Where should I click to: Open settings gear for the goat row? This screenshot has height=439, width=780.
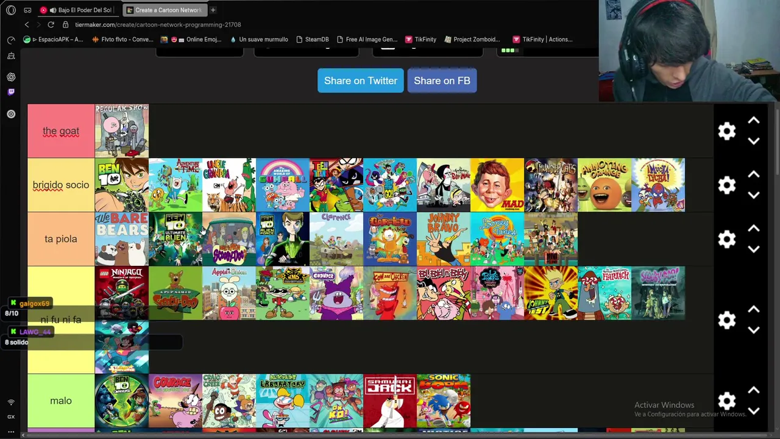click(727, 131)
